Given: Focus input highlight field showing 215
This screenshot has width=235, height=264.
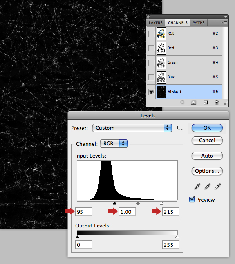Looking at the screenshot, I should click(171, 212).
